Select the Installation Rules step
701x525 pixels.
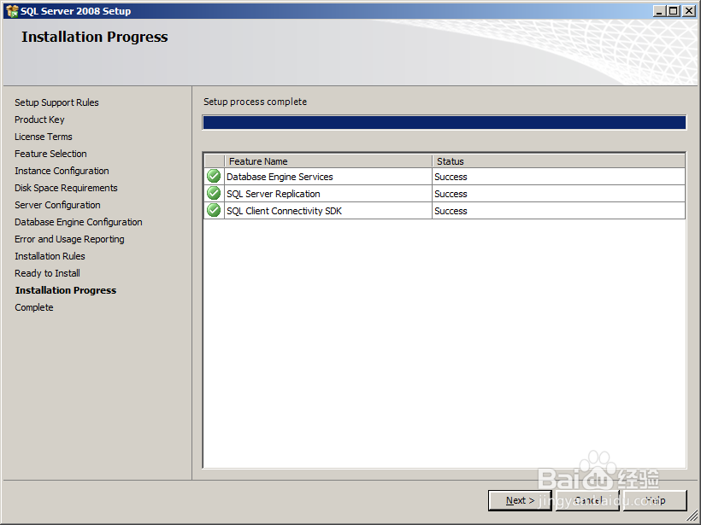tap(50, 256)
